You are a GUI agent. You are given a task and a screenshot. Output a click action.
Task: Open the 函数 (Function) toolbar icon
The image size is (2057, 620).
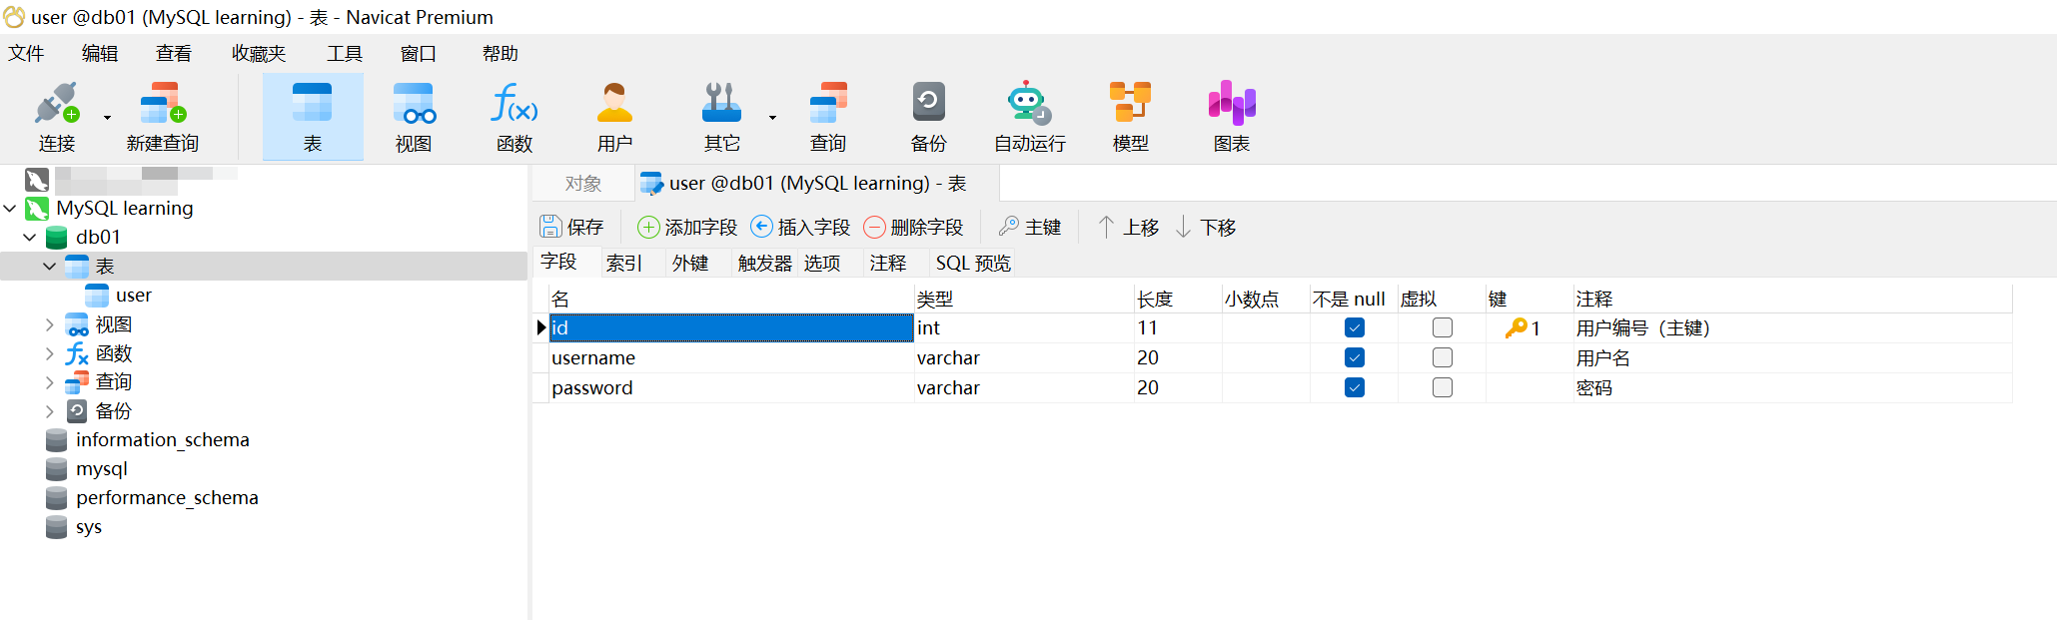point(514,117)
